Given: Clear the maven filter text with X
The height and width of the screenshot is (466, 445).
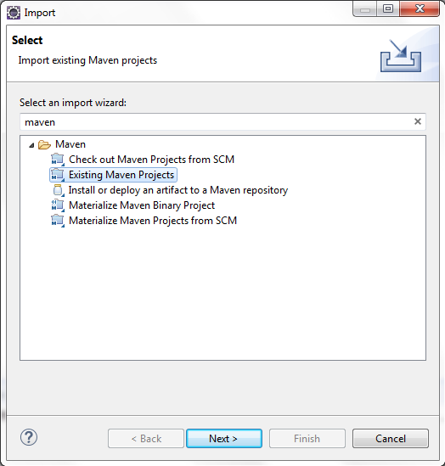Looking at the screenshot, I should (418, 121).
